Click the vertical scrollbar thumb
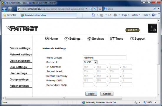The width and height of the screenshot is (162, 106). pos(158,43)
